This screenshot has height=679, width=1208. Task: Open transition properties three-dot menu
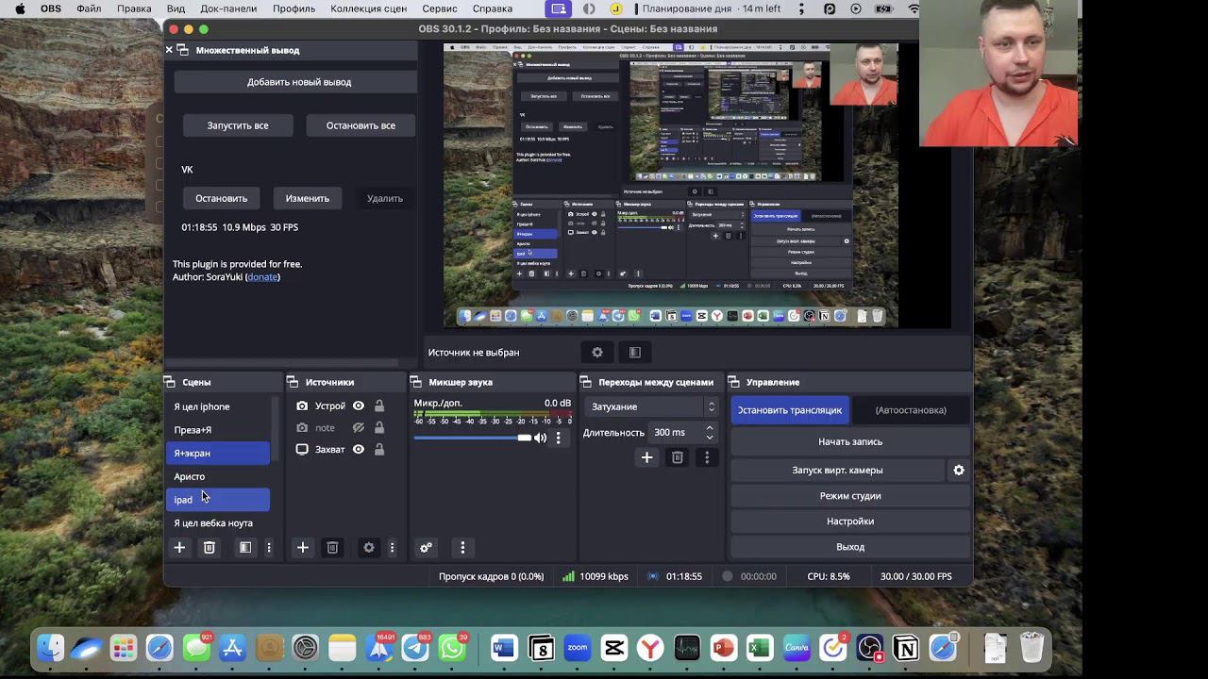tap(707, 457)
